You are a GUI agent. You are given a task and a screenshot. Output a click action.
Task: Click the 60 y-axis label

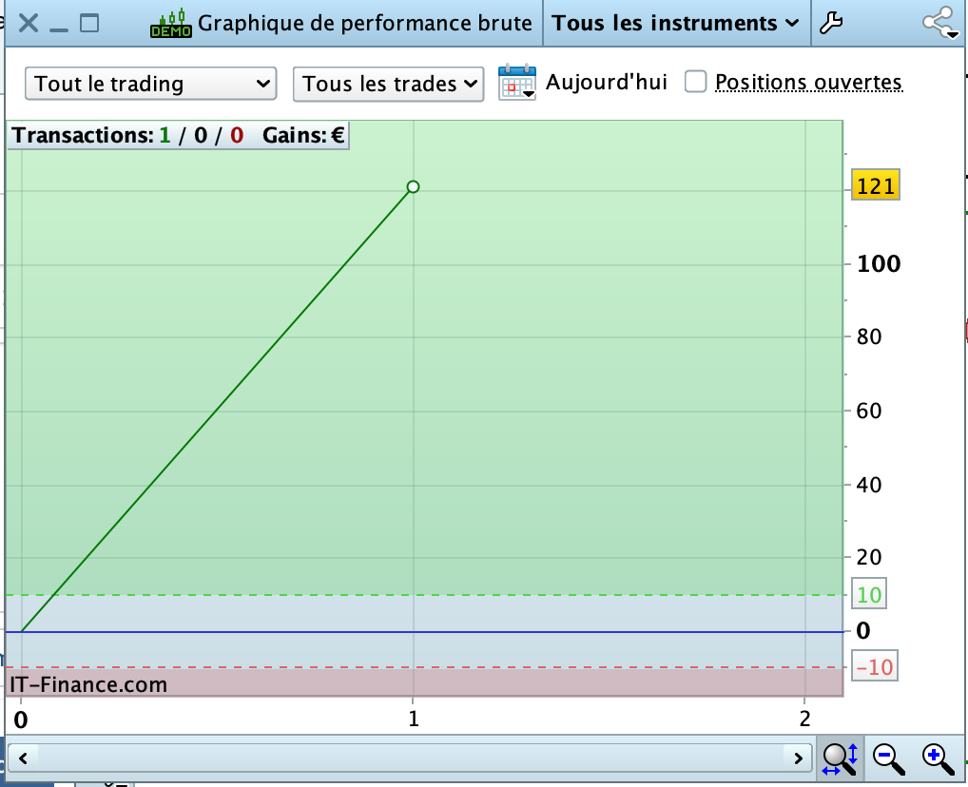pyautogui.click(x=868, y=412)
